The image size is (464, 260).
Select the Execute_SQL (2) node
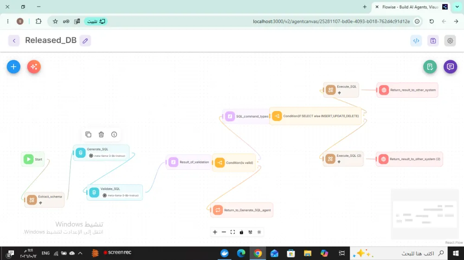tap(343, 159)
